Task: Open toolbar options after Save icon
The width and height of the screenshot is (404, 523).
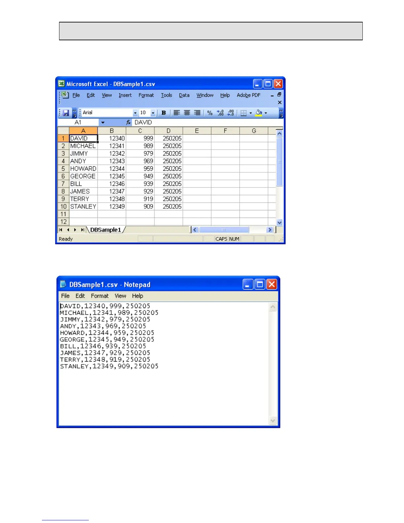Action: 75,113
